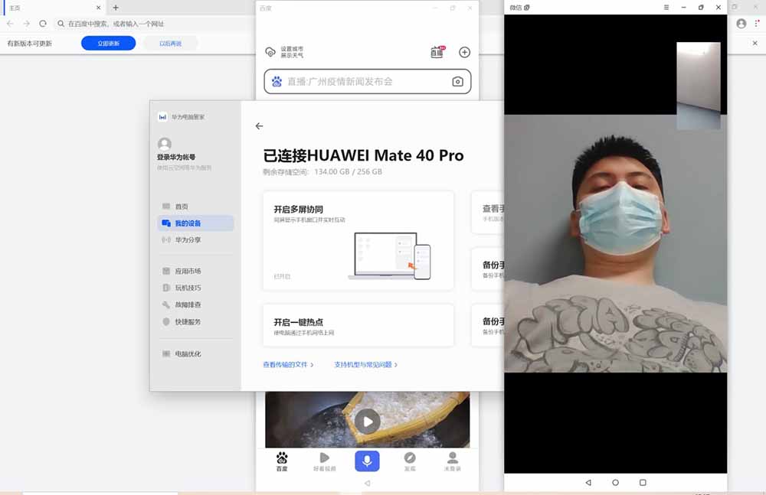766x495 pixels.
Task: Open 玩机技巧 sidebar item
Action: coord(195,288)
